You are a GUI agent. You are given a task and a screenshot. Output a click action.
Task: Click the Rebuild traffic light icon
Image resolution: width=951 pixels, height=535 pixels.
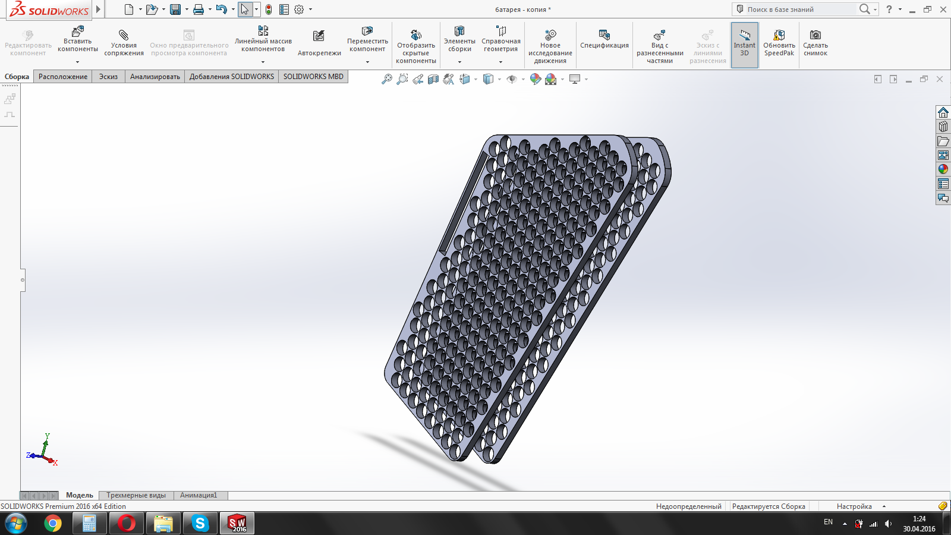(269, 10)
